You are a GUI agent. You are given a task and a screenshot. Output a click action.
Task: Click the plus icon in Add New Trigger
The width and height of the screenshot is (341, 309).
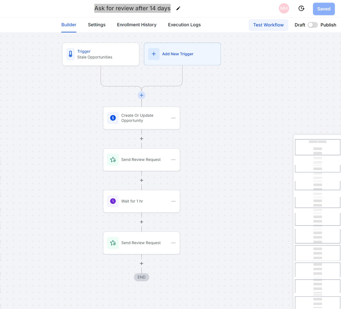pos(154,54)
